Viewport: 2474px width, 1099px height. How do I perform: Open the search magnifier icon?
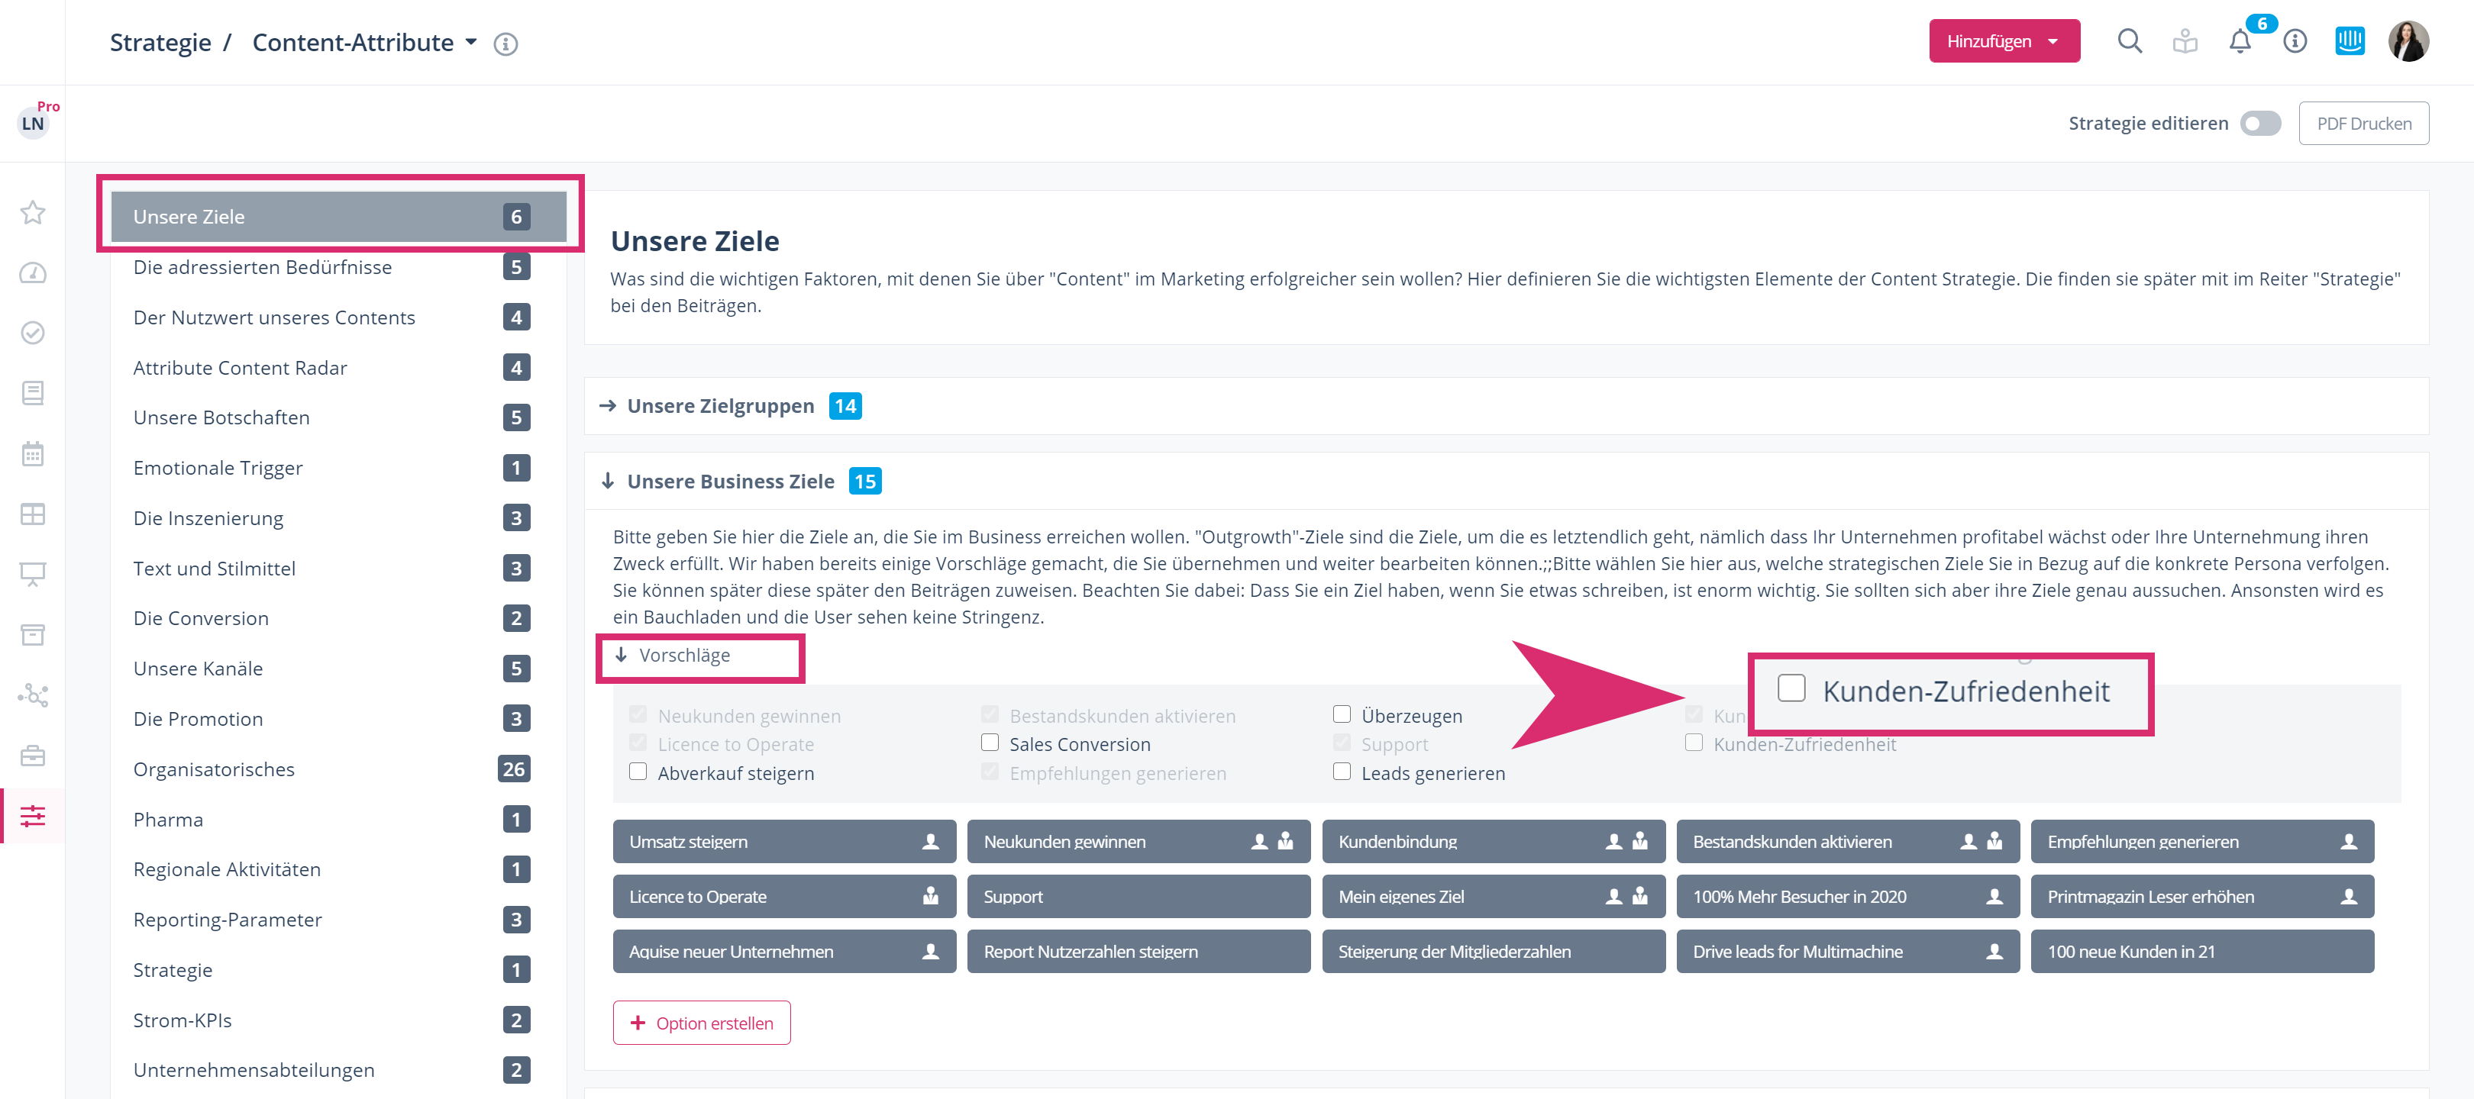click(x=2129, y=41)
